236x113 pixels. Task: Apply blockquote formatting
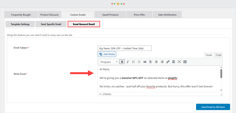[x=145, y=62]
